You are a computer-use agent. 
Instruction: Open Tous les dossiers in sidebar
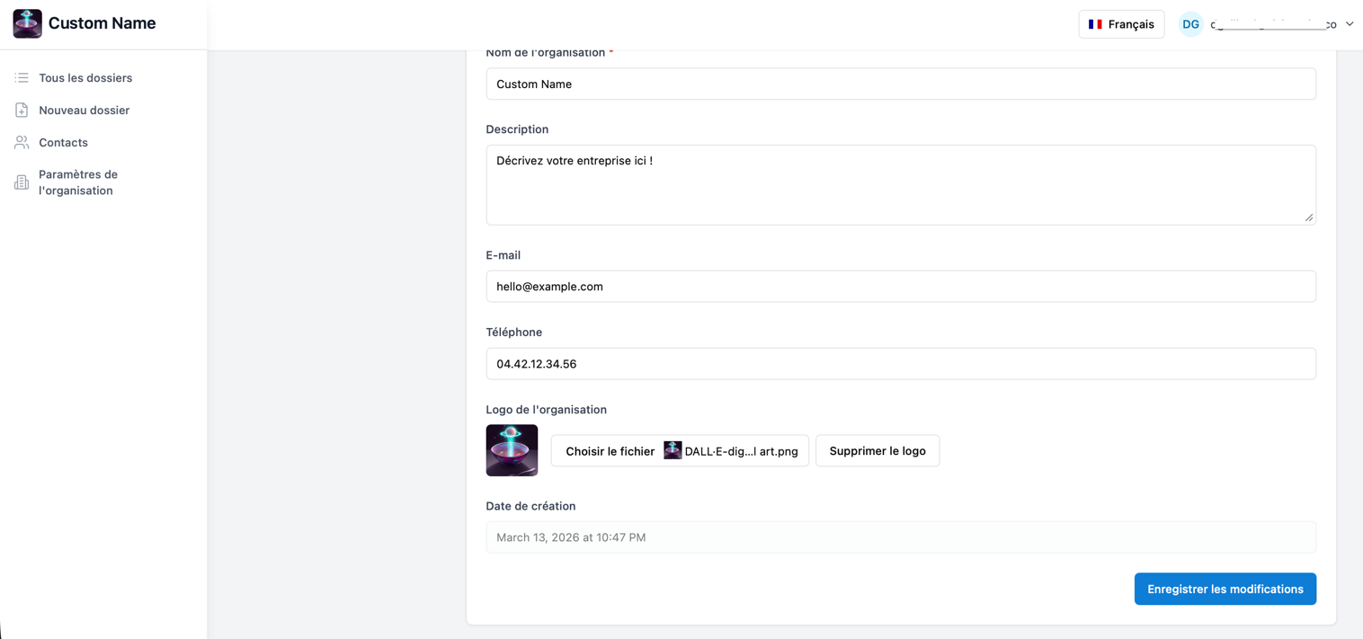85,78
